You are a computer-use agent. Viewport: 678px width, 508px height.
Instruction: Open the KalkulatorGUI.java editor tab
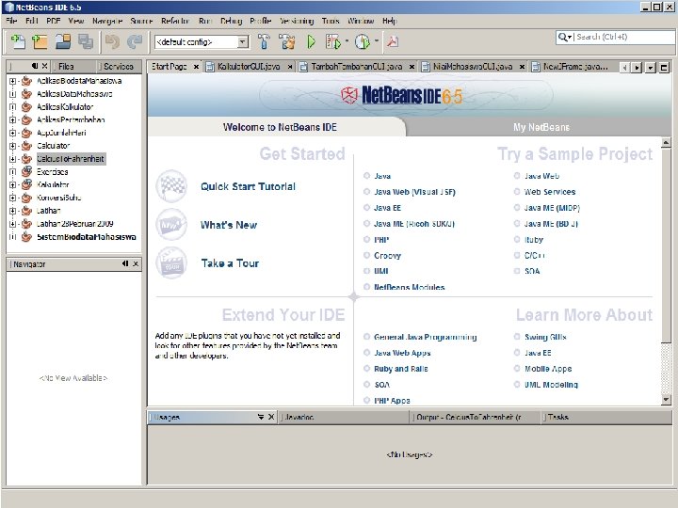249,67
